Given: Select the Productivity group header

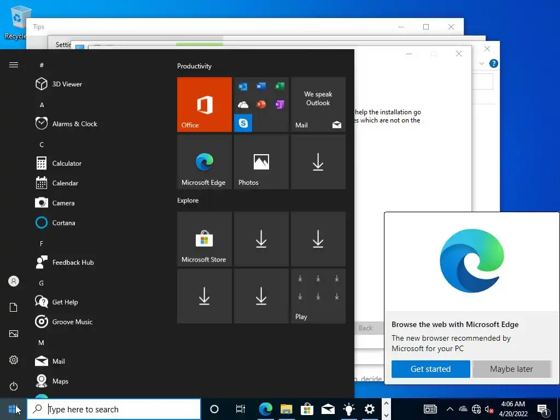Looking at the screenshot, I should (194, 66).
